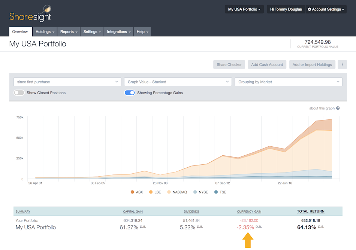Click the 632,618.18 total return value
The width and height of the screenshot is (356, 250).
311,220
